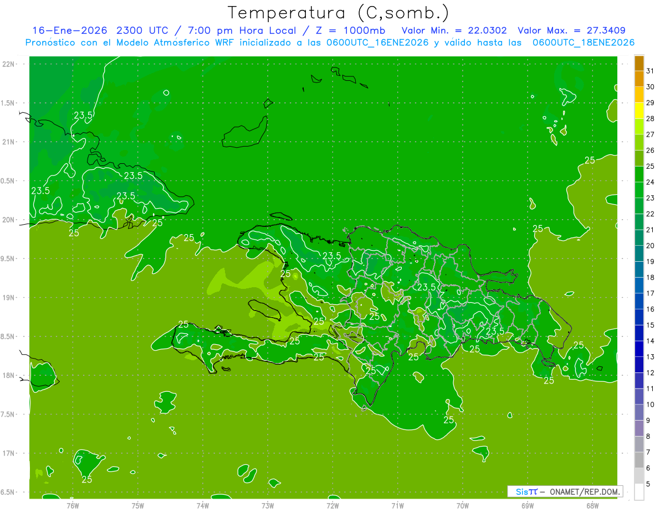Click legend value "30" on the color scale

[651, 87]
